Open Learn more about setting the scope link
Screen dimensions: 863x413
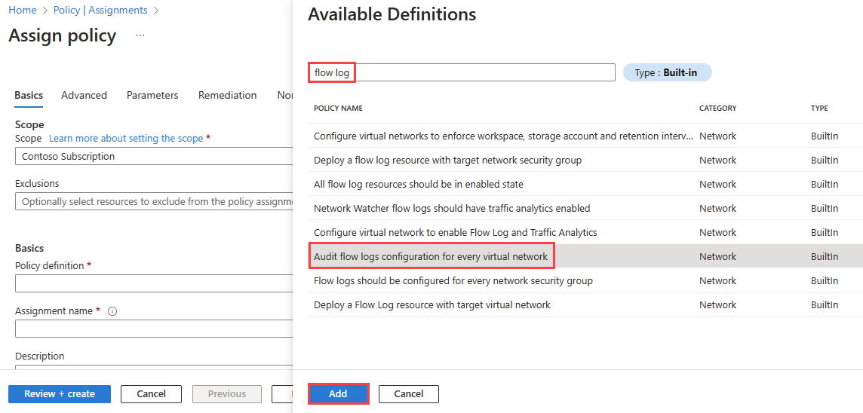tap(126, 139)
